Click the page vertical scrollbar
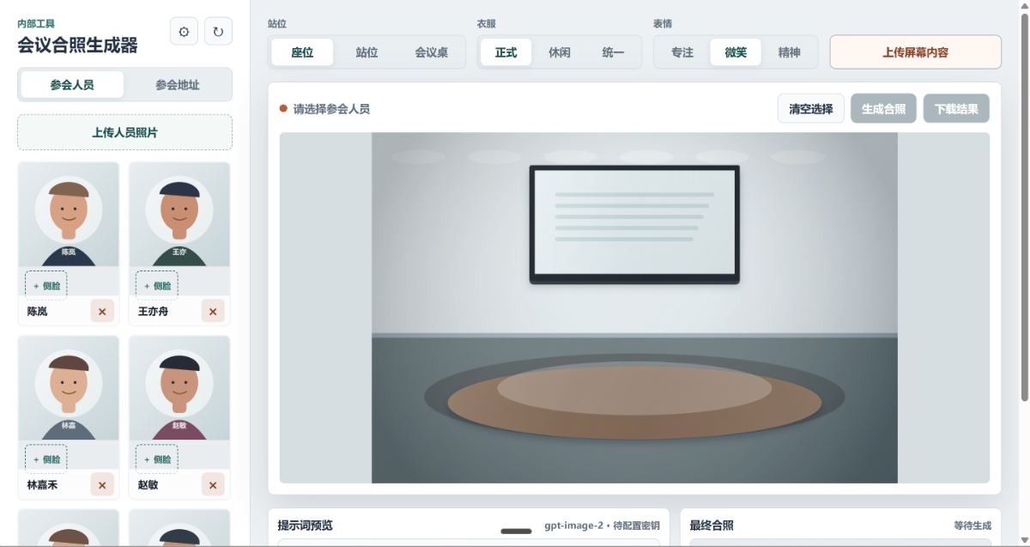The width and height of the screenshot is (1030, 547). 1024,206
